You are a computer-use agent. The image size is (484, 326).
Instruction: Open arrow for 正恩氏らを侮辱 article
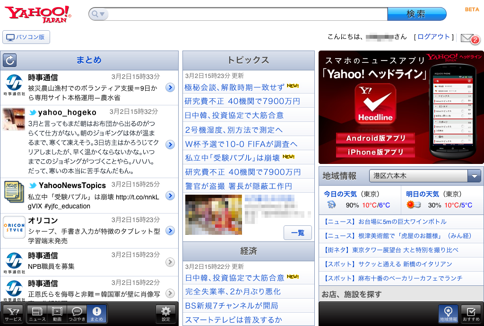[170, 293]
